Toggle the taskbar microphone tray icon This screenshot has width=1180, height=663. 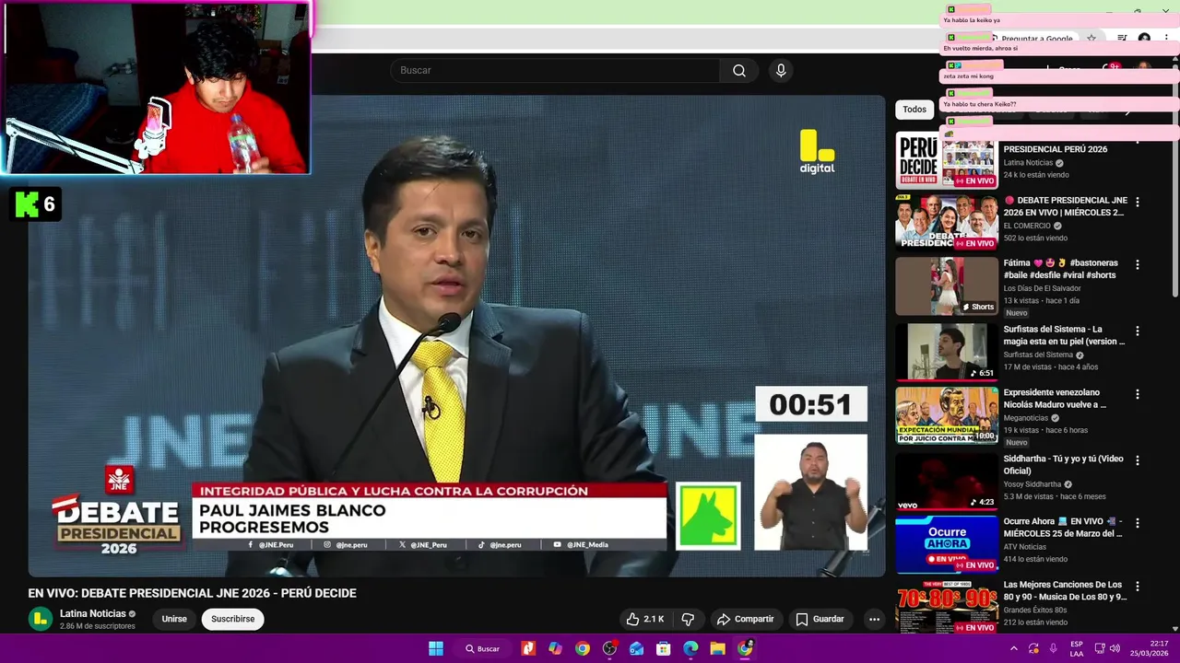coord(1053,648)
